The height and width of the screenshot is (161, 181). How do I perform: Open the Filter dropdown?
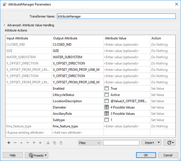89,143
